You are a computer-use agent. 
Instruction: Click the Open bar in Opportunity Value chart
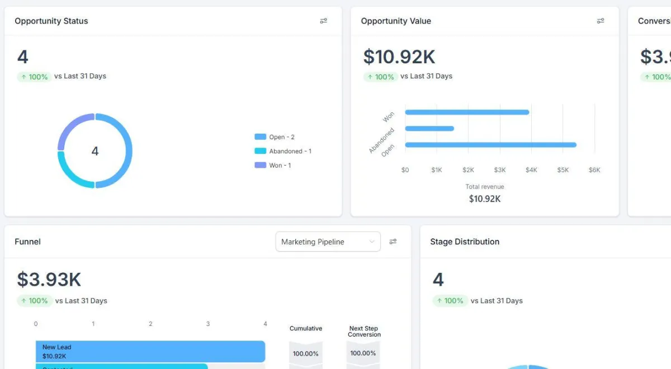click(x=490, y=145)
